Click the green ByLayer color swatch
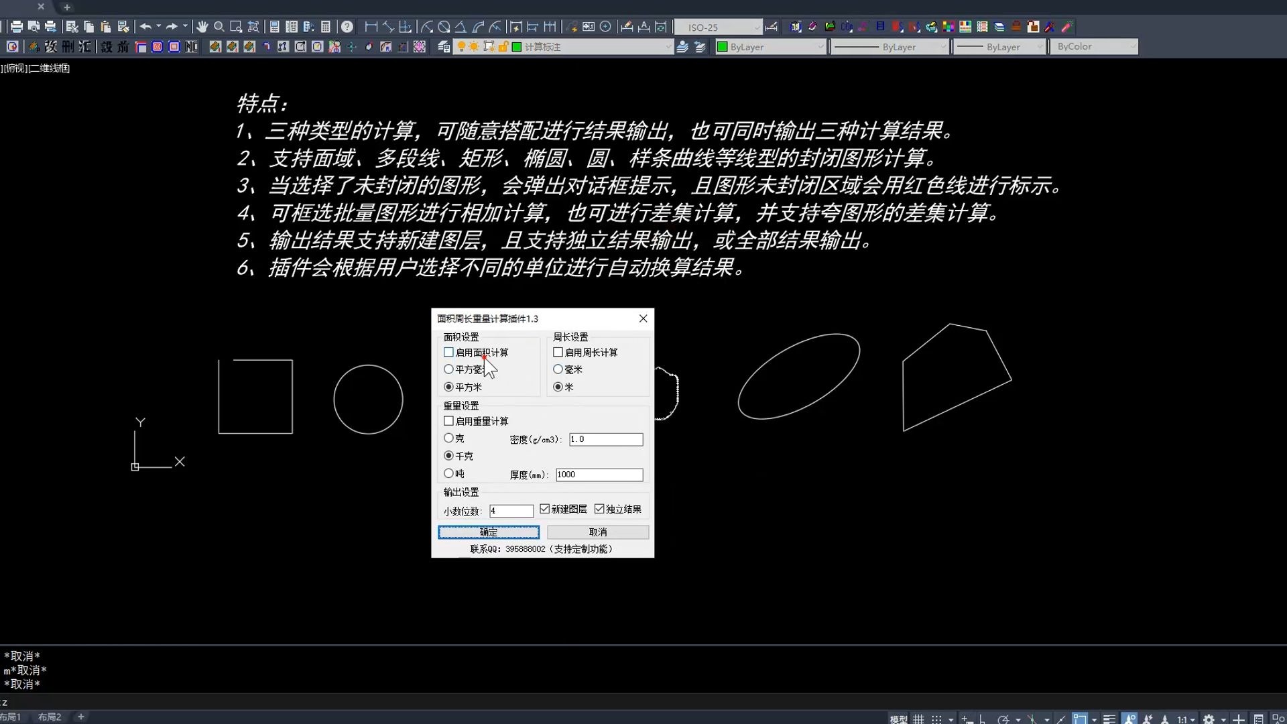1287x724 pixels. [x=722, y=47]
